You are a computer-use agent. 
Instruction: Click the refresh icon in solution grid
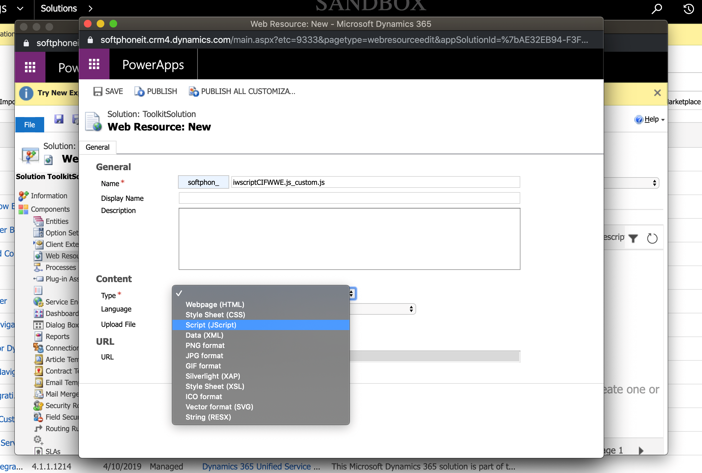652,238
